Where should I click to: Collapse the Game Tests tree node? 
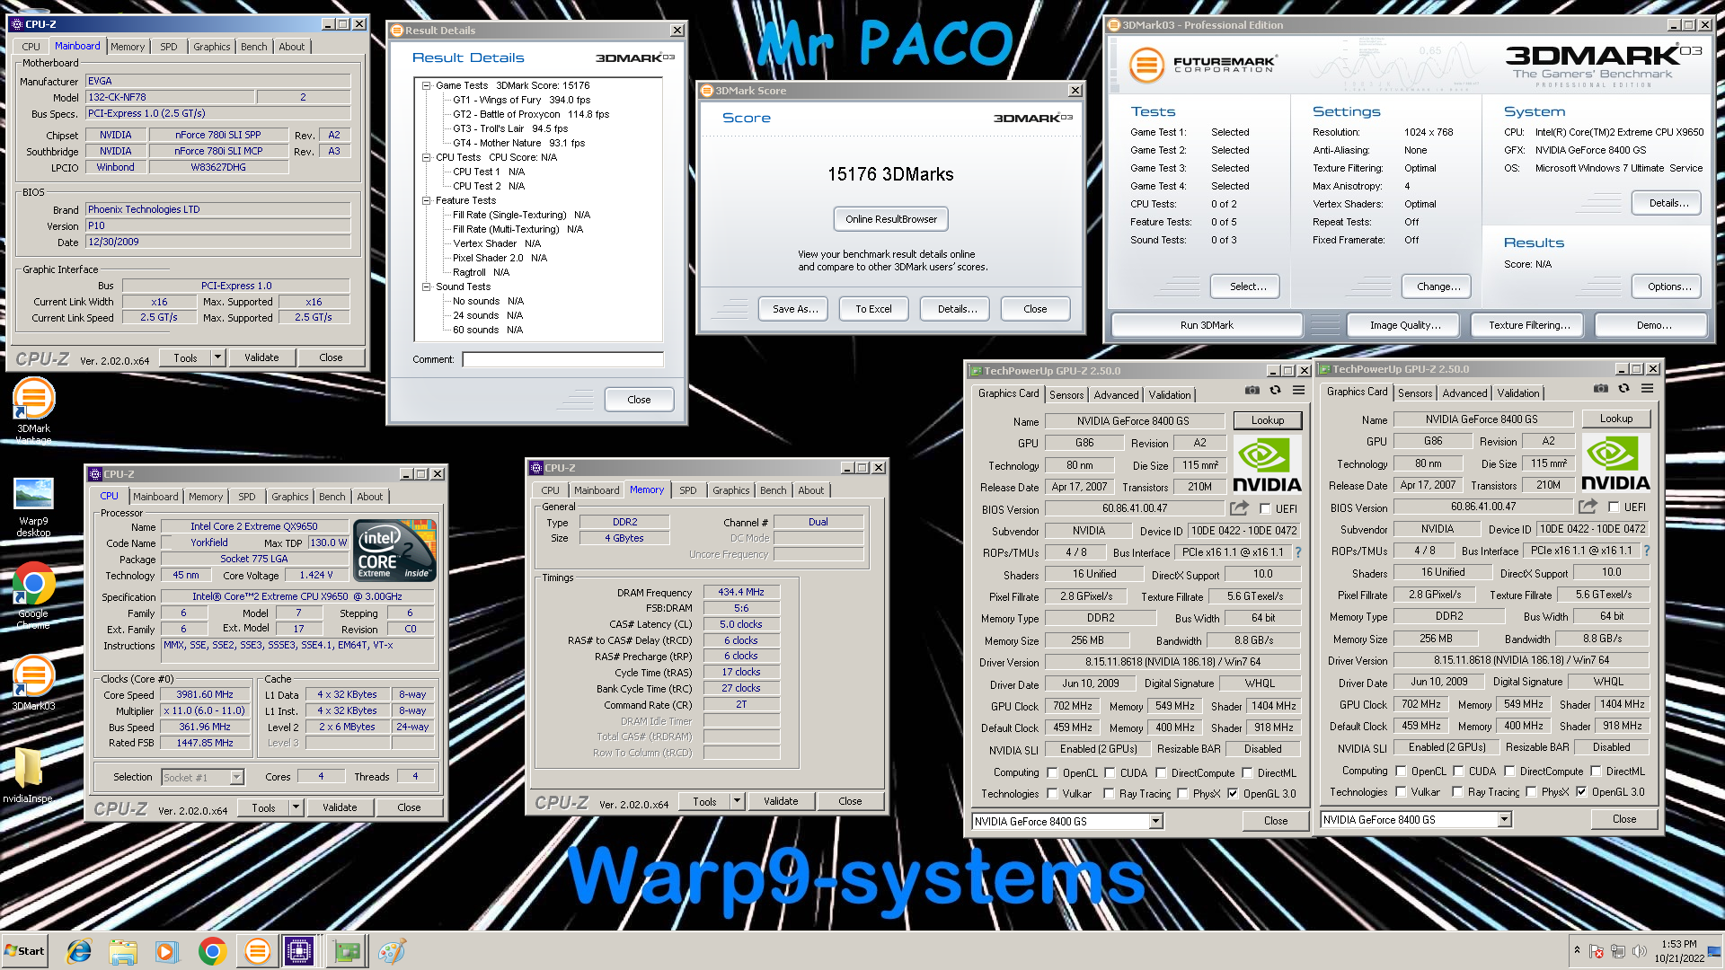426,86
